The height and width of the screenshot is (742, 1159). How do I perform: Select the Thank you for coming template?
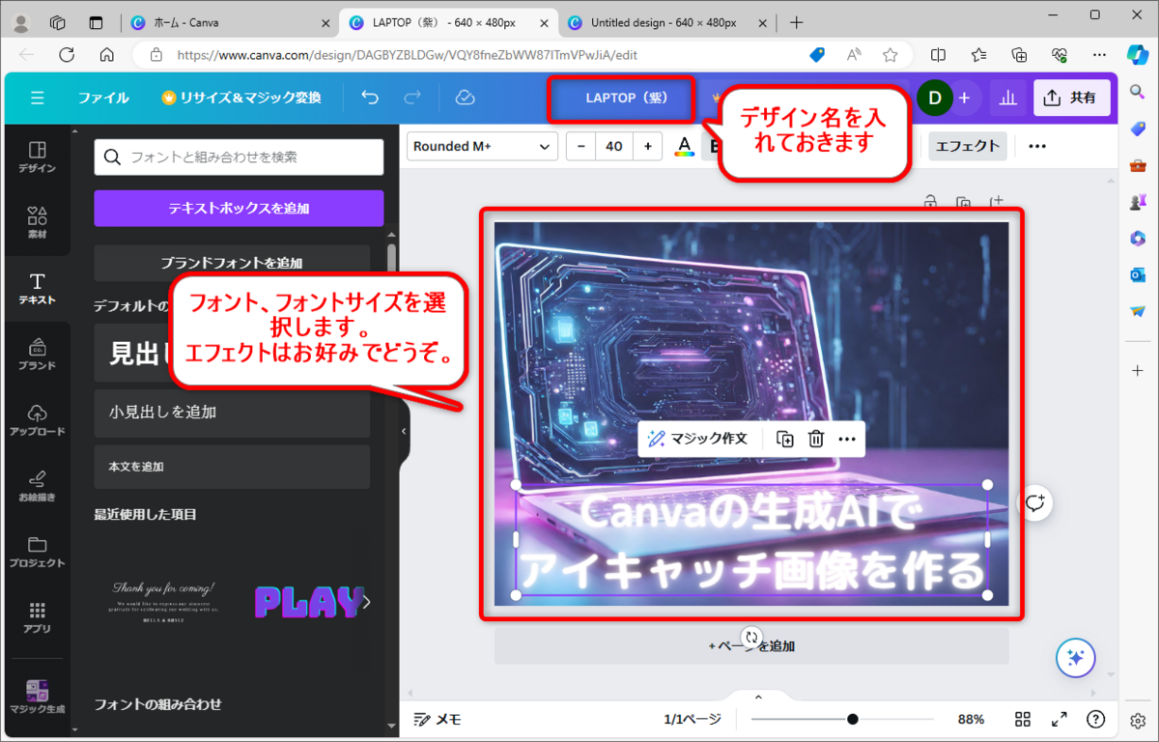163,601
